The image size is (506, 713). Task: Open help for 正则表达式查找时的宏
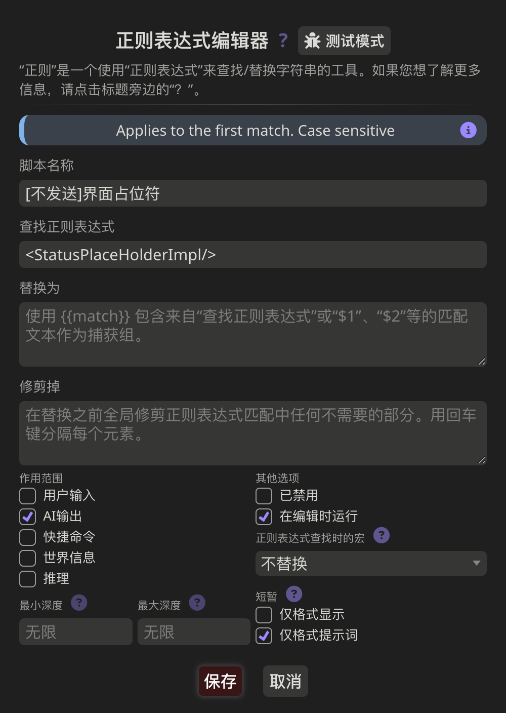point(382,535)
